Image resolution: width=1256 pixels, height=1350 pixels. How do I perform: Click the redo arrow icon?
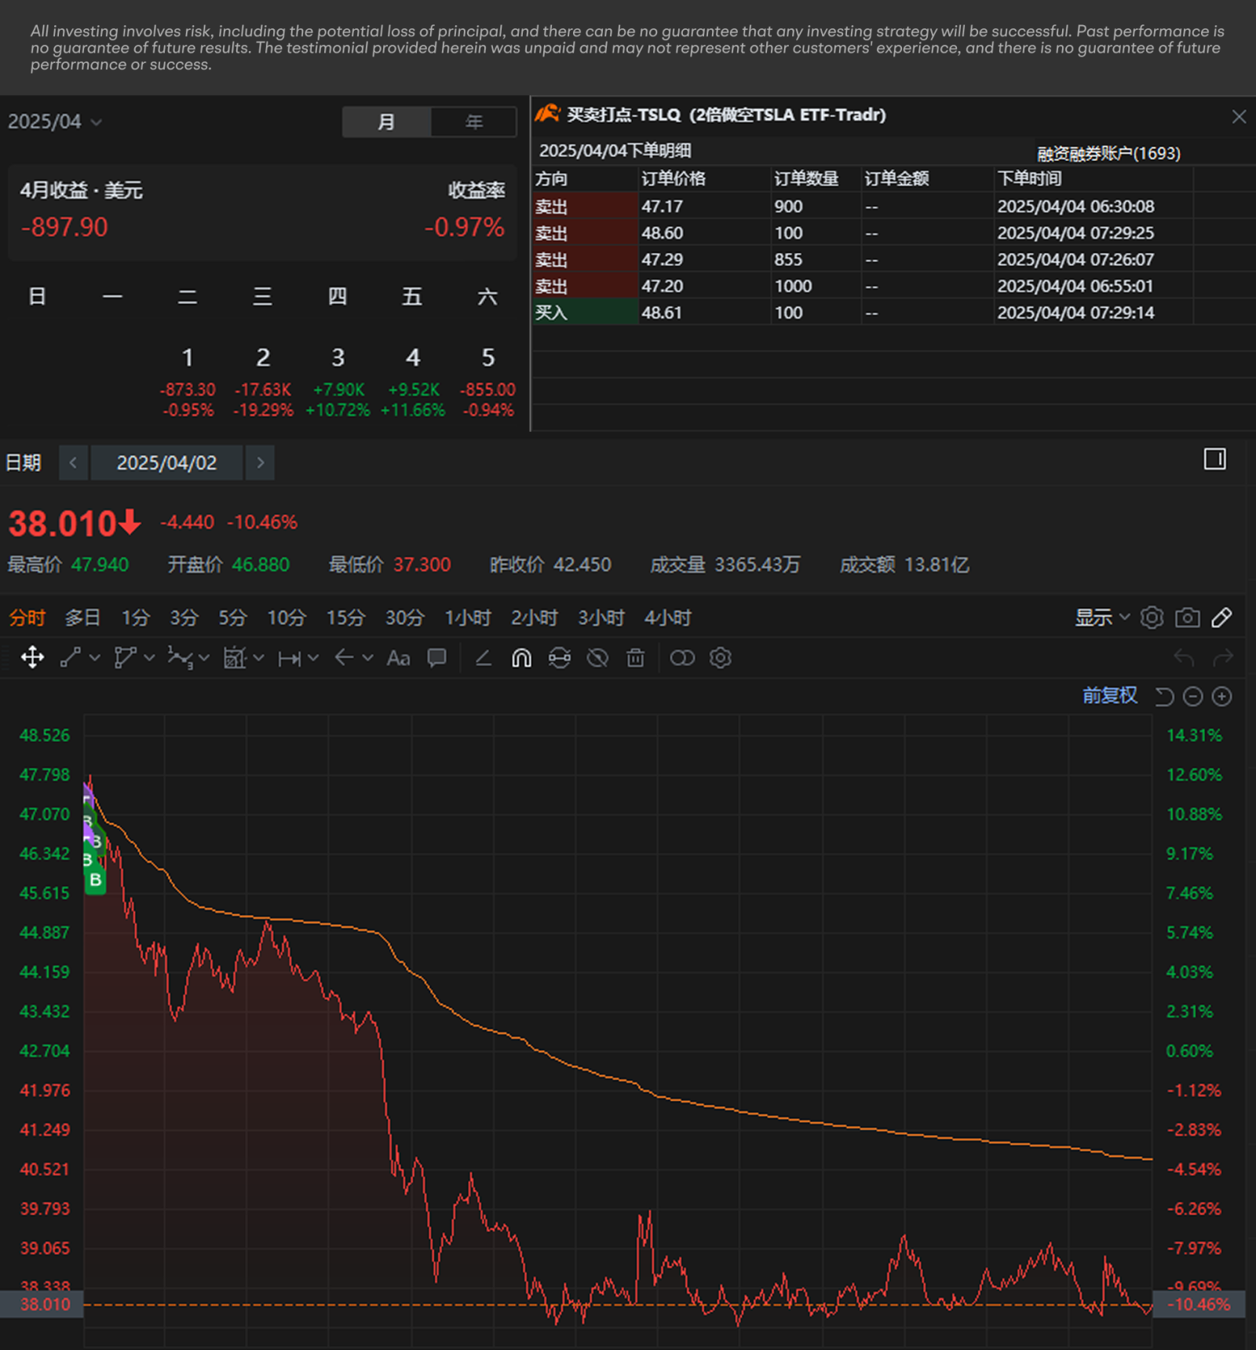1223,657
